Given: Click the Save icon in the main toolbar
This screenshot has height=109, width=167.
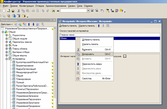Looking at the screenshot, I should tap(13, 11).
